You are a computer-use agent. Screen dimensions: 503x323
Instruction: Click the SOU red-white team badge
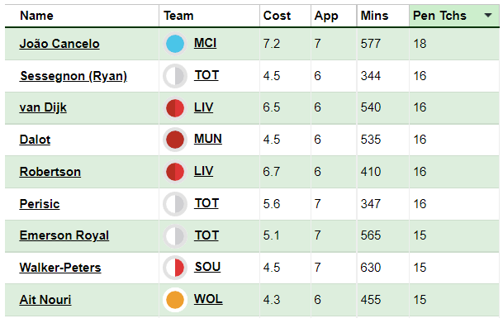[x=175, y=268]
